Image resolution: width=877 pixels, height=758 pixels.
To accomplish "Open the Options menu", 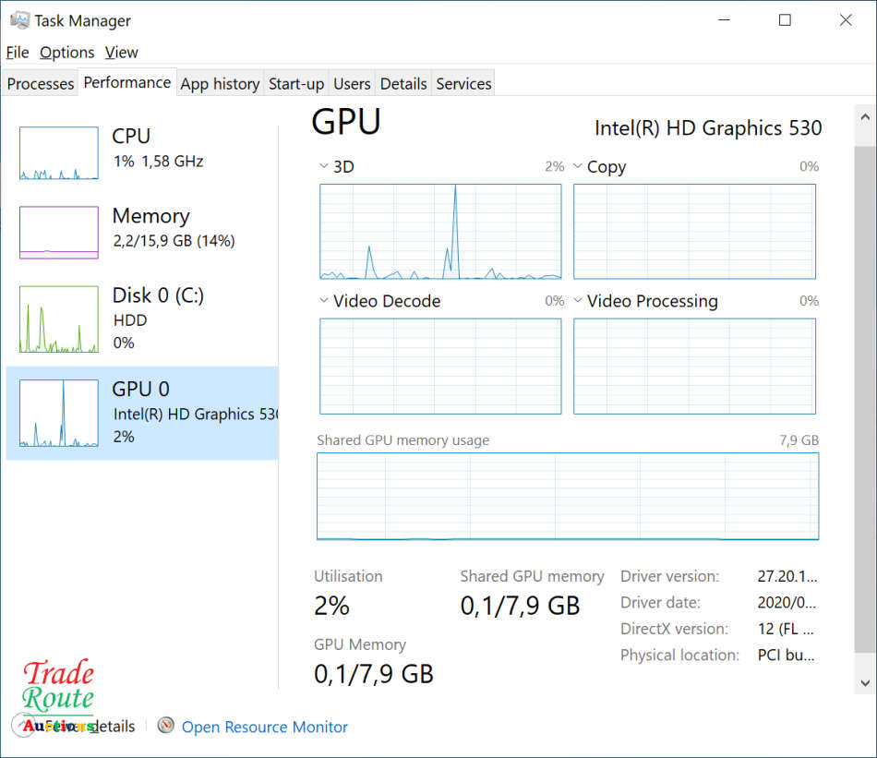I will pos(66,53).
